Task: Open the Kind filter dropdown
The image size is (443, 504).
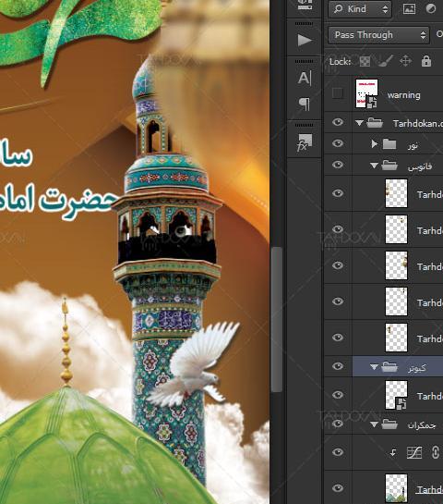Action: click(x=360, y=9)
